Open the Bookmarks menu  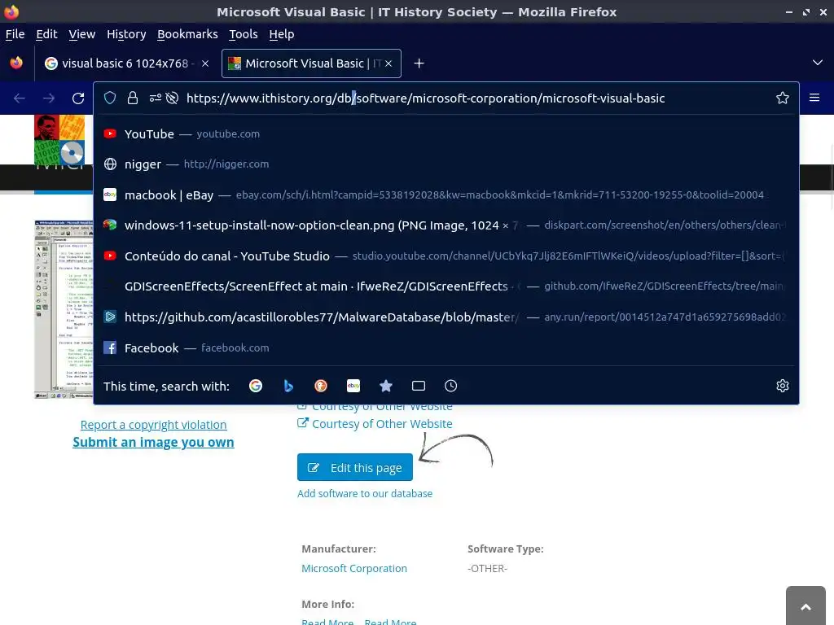click(x=187, y=34)
